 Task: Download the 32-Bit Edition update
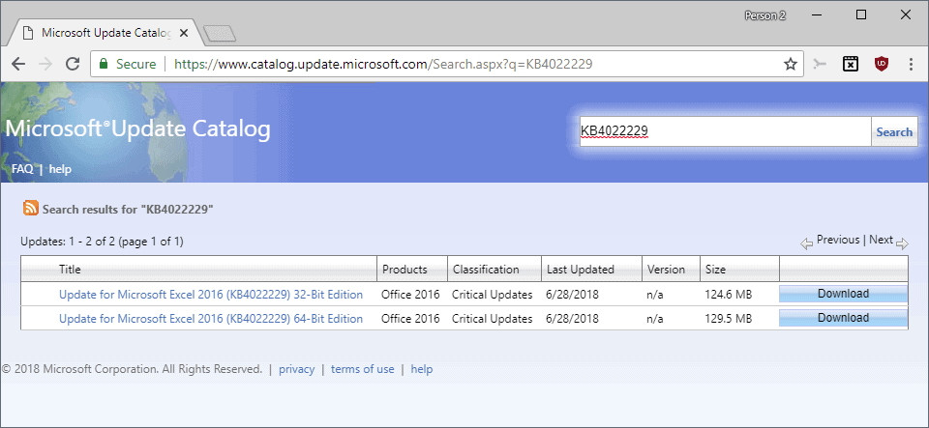843,294
